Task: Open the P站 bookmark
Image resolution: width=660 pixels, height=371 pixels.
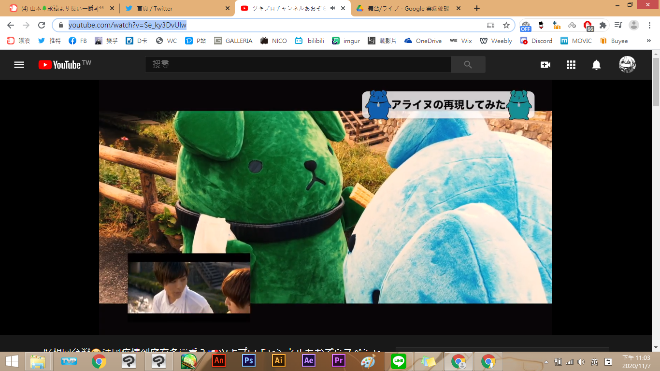Action: point(196,41)
